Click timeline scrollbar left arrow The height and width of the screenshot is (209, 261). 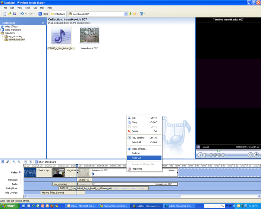point(25,196)
